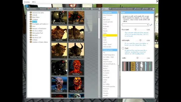Viewport: 181px width, 102px height.
Task: Choose the green laser rope material
Action: [x=150, y=66]
